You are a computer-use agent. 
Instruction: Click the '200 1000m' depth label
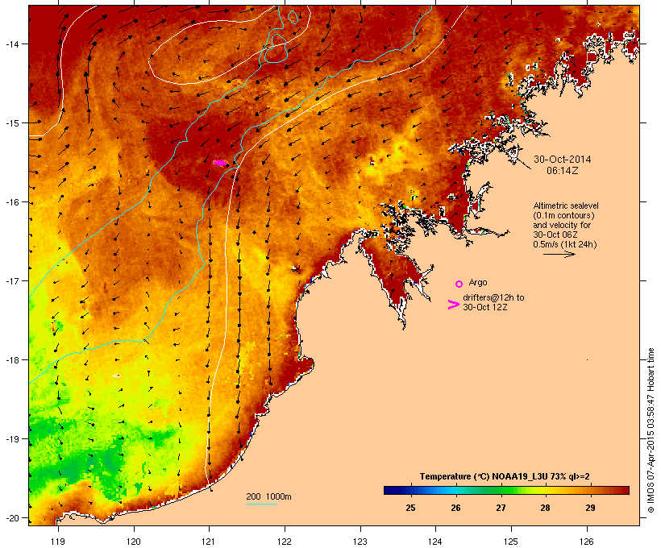coord(268,496)
